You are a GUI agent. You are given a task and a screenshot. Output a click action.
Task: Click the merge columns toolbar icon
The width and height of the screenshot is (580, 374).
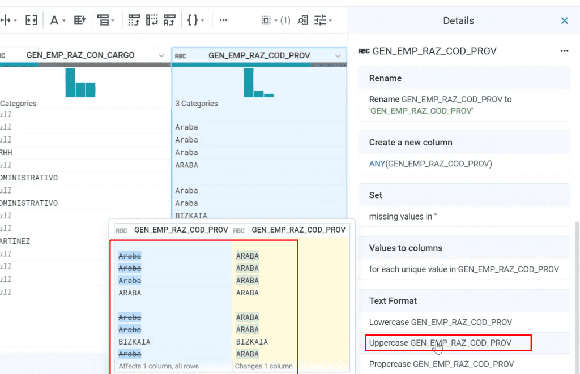pos(31,20)
